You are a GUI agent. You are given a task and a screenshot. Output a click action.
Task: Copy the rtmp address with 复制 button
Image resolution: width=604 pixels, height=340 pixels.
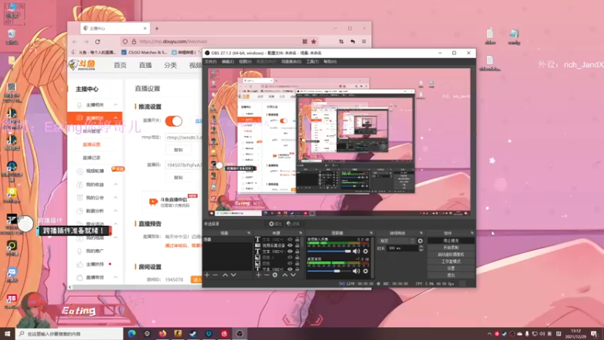click(x=178, y=150)
